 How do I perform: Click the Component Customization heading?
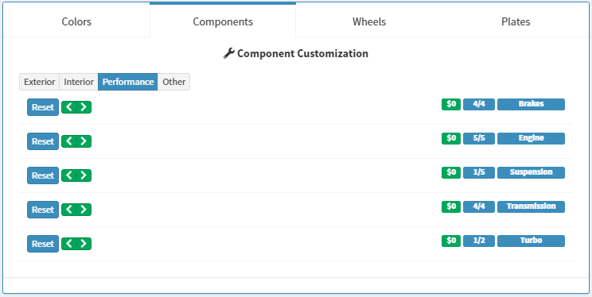pos(302,53)
